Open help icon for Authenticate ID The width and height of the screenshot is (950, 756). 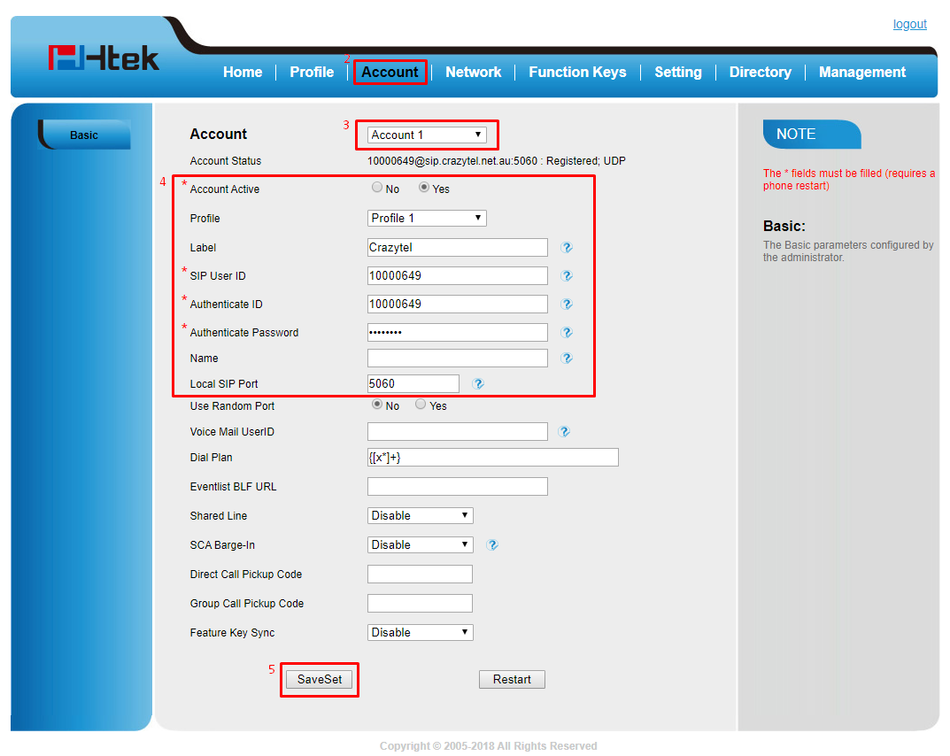567,305
